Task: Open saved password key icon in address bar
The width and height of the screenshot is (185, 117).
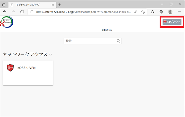Action: click(136, 12)
